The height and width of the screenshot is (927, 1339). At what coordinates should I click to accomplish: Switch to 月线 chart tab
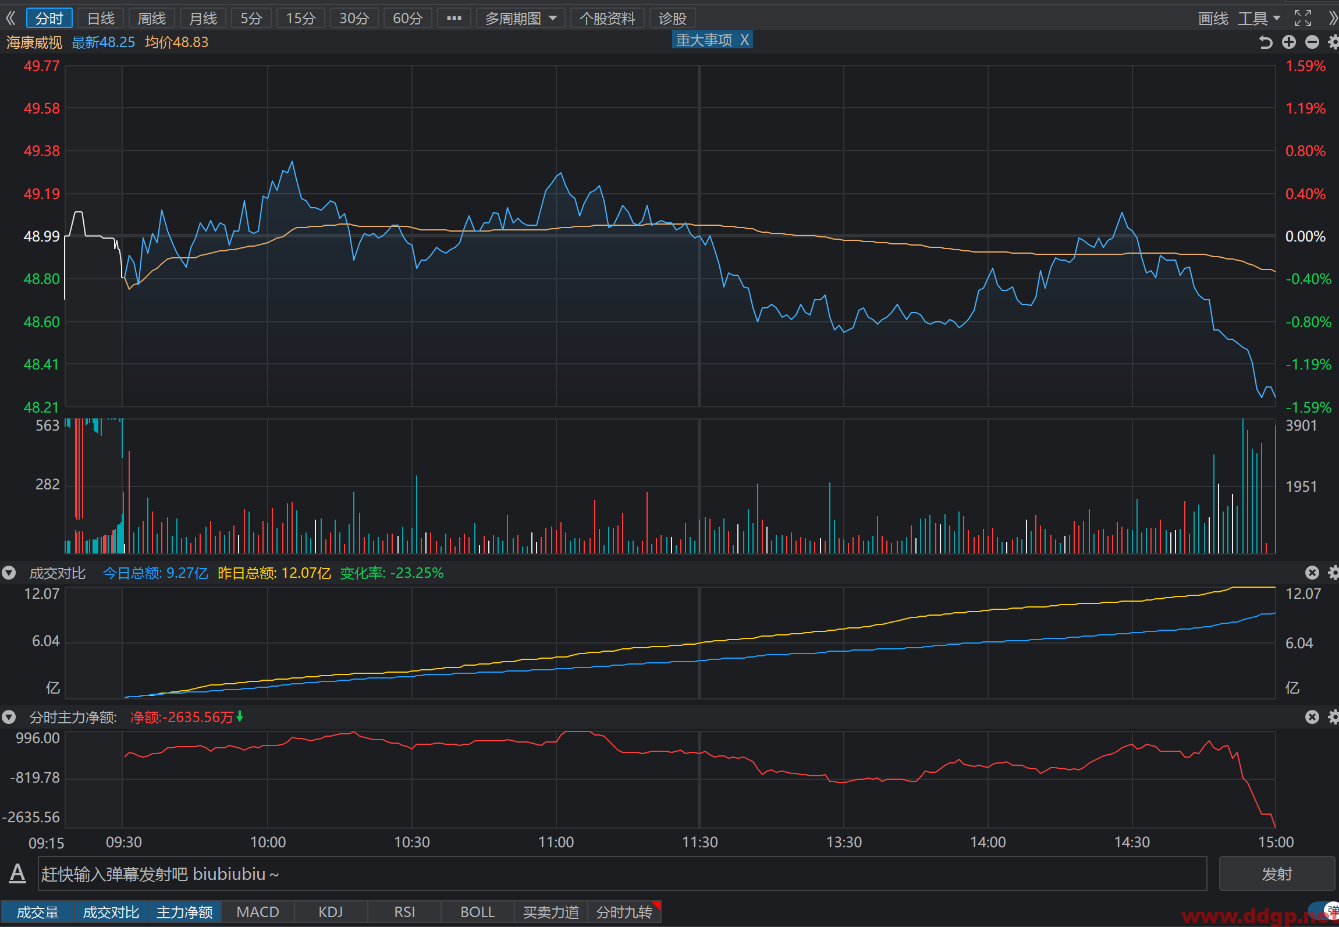pyautogui.click(x=203, y=19)
